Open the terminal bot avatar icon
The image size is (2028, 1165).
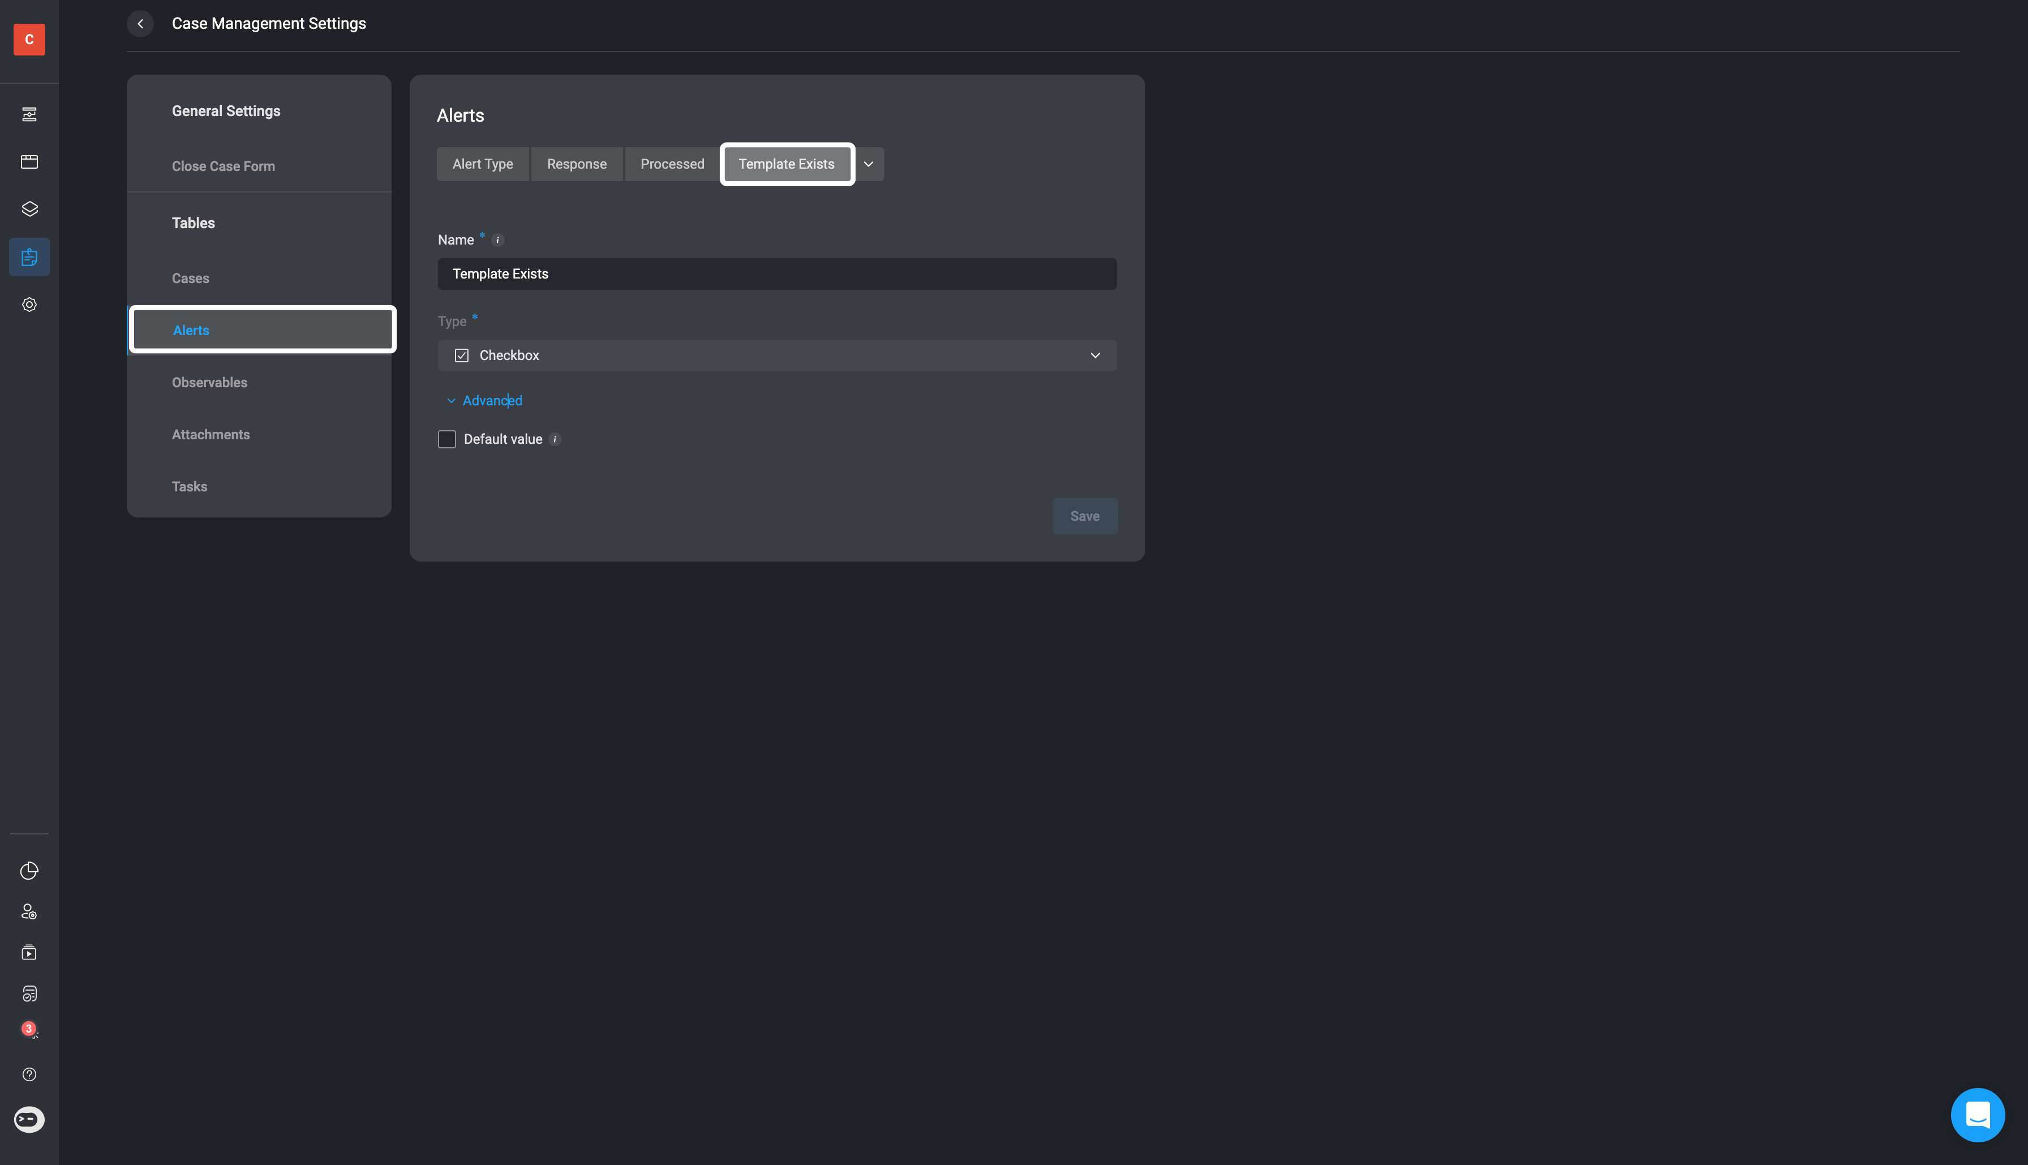point(29,1119)
